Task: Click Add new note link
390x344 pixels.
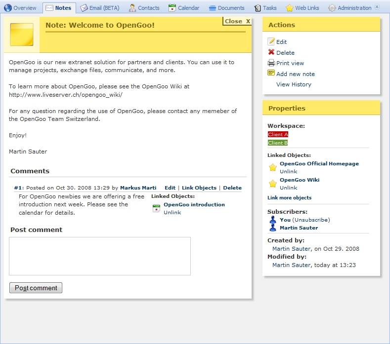Action: point(296,74)
